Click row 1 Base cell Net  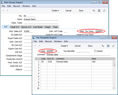[x=102, y=62]
